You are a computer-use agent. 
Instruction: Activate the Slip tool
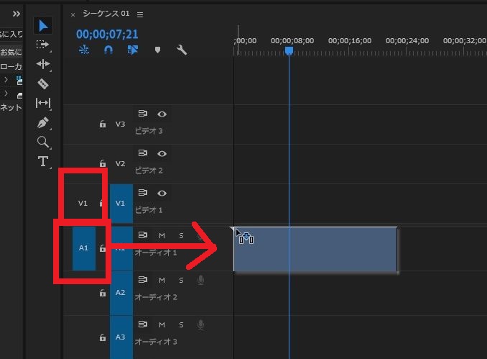click(43, 103)
